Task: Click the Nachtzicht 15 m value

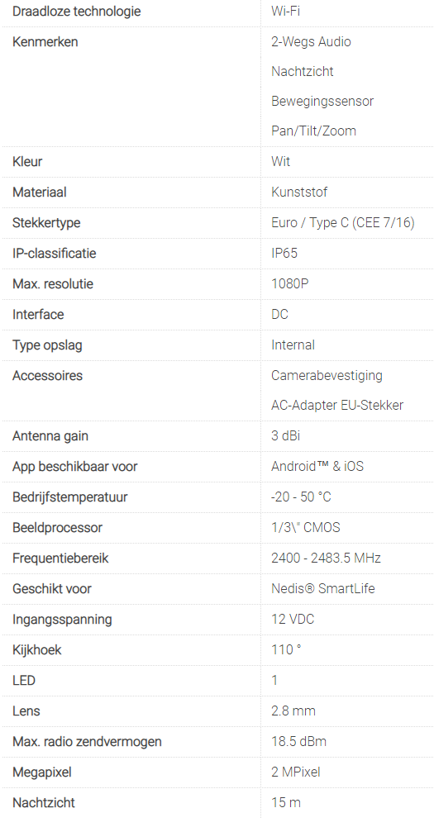Action: click(286, 803)
